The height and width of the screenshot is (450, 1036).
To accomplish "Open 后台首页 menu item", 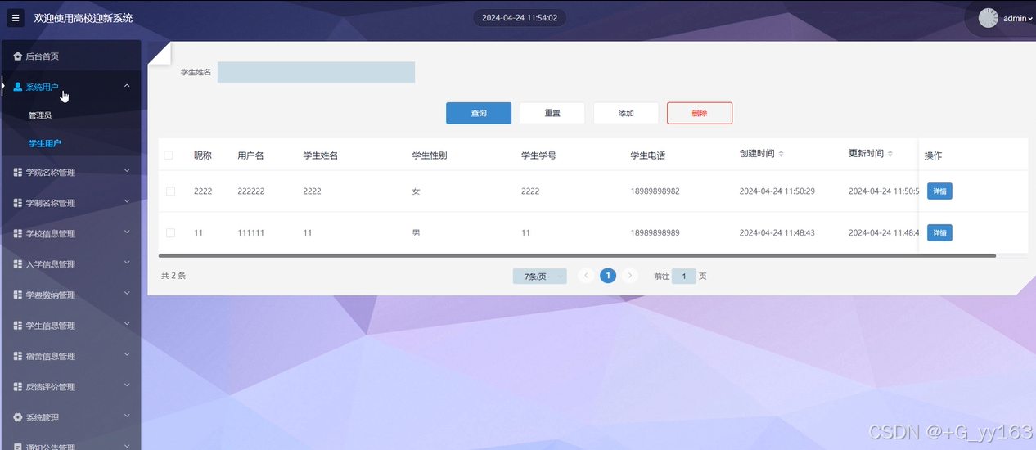I will coord(71,56).
